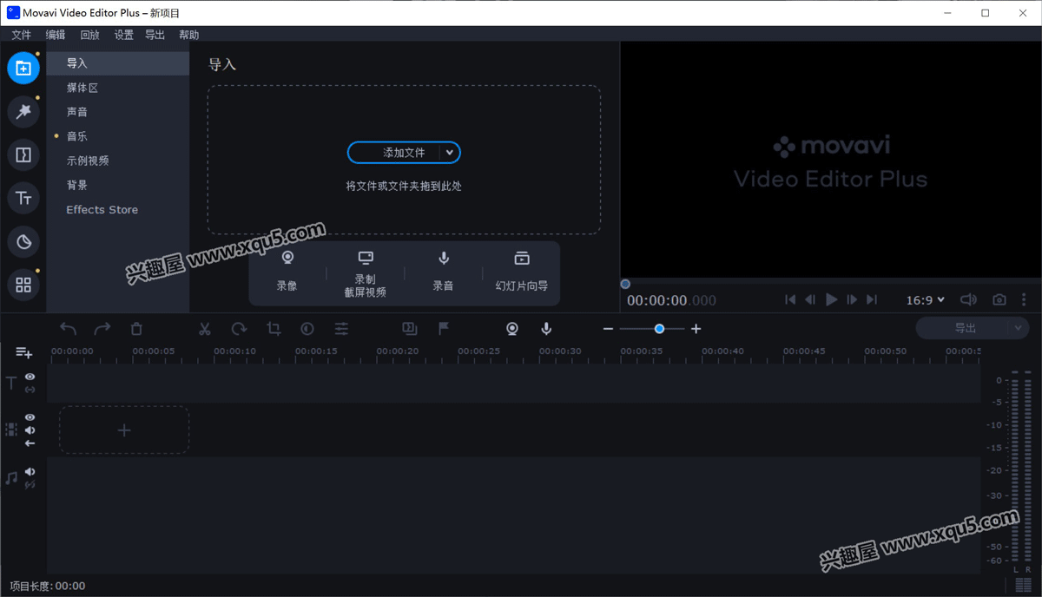Screen dimensions: 1042x597
Task: Undo the last action
Action: coord(69,329)
